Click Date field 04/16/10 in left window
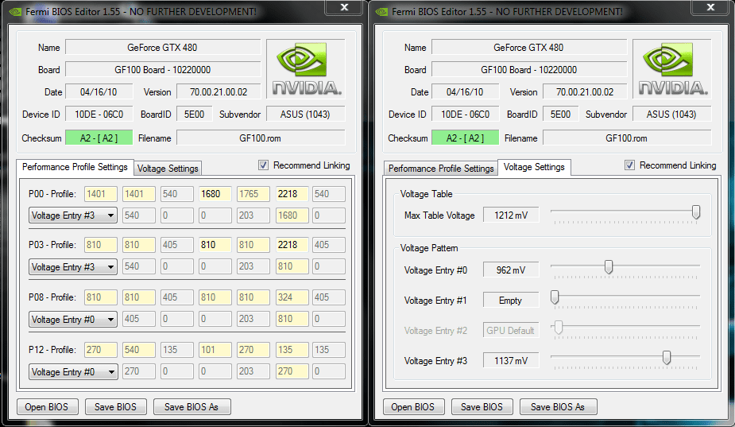735x427 pixels. 99,92
